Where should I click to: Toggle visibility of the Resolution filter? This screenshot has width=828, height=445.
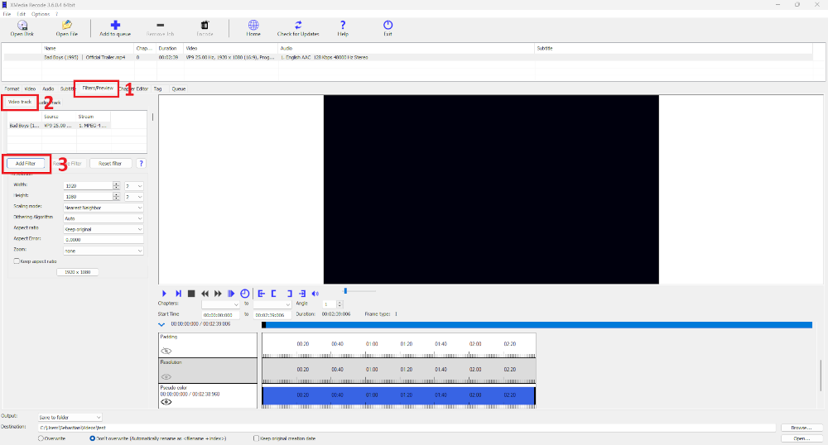point(166,376)
